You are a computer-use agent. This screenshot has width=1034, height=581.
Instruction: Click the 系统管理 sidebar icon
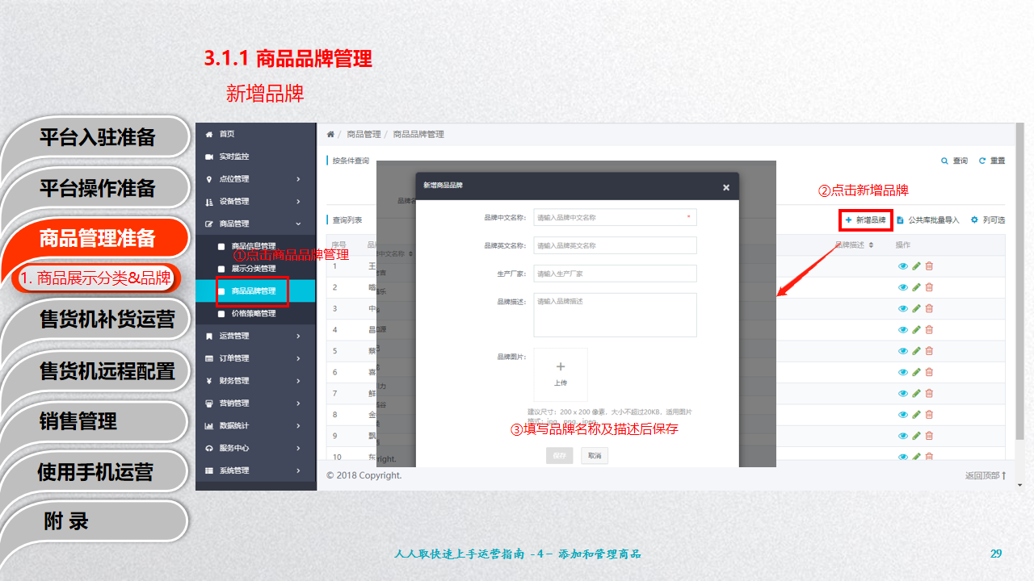(209, 470)
